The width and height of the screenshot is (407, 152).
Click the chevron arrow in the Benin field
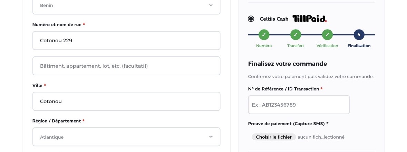click(x=211, y=5)
